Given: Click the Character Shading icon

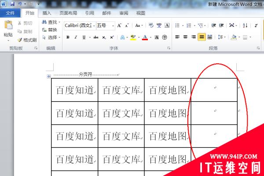Looking at the screenshot, I should [x=157, y=37].
